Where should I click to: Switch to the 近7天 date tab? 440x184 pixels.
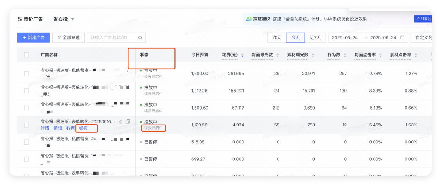pos(315,37)
